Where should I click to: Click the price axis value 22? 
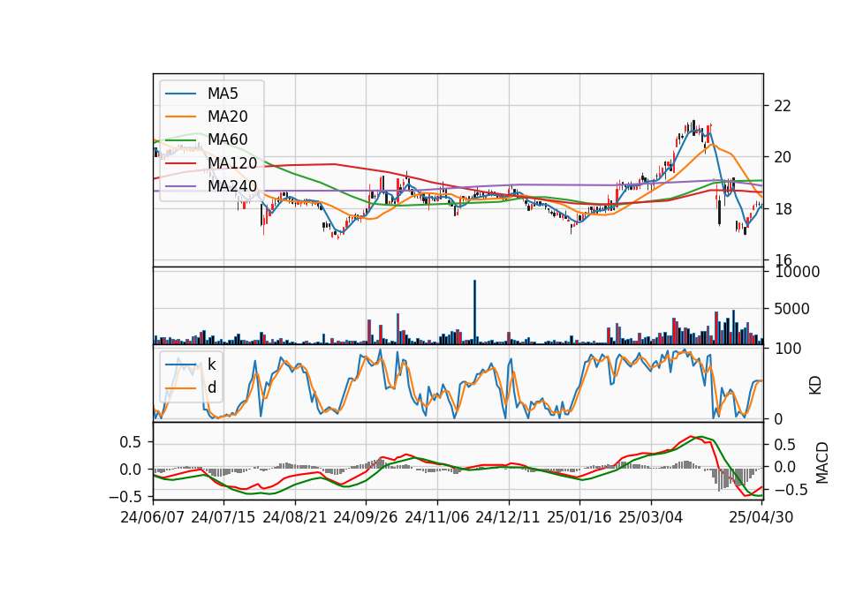(x=783, y=106)
